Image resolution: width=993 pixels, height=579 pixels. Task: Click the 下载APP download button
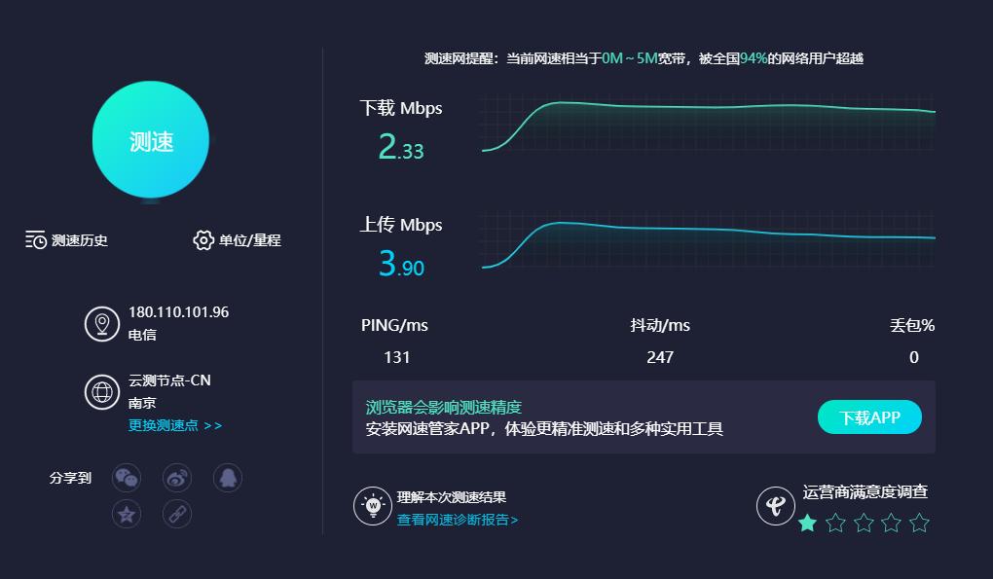pyautogui.click(x=869, y=416)
